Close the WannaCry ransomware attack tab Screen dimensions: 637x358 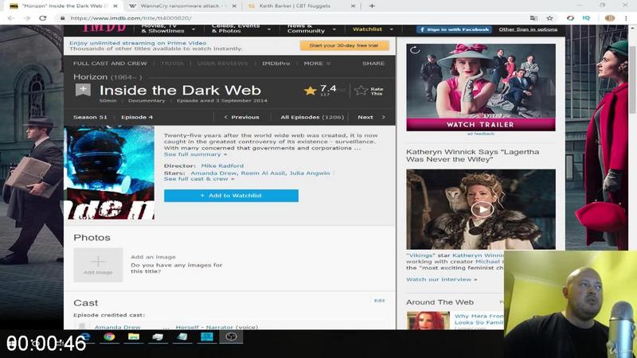tap(234, 6)
